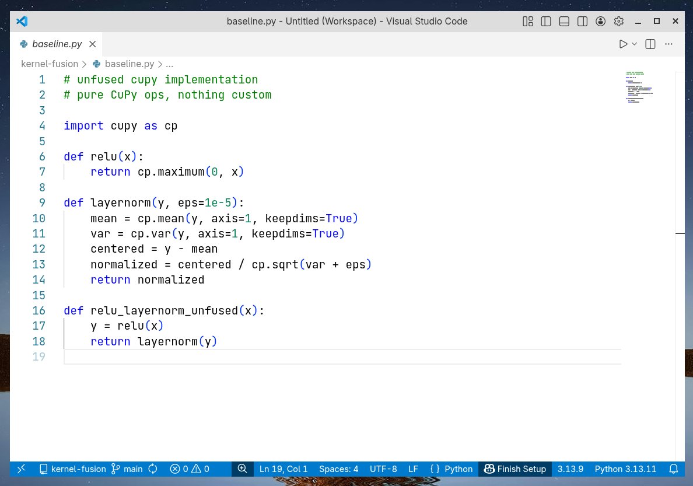Change indentation via Spaces: 4

point(338,468)
